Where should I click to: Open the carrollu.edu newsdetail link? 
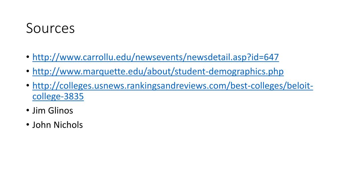point(156,57)
